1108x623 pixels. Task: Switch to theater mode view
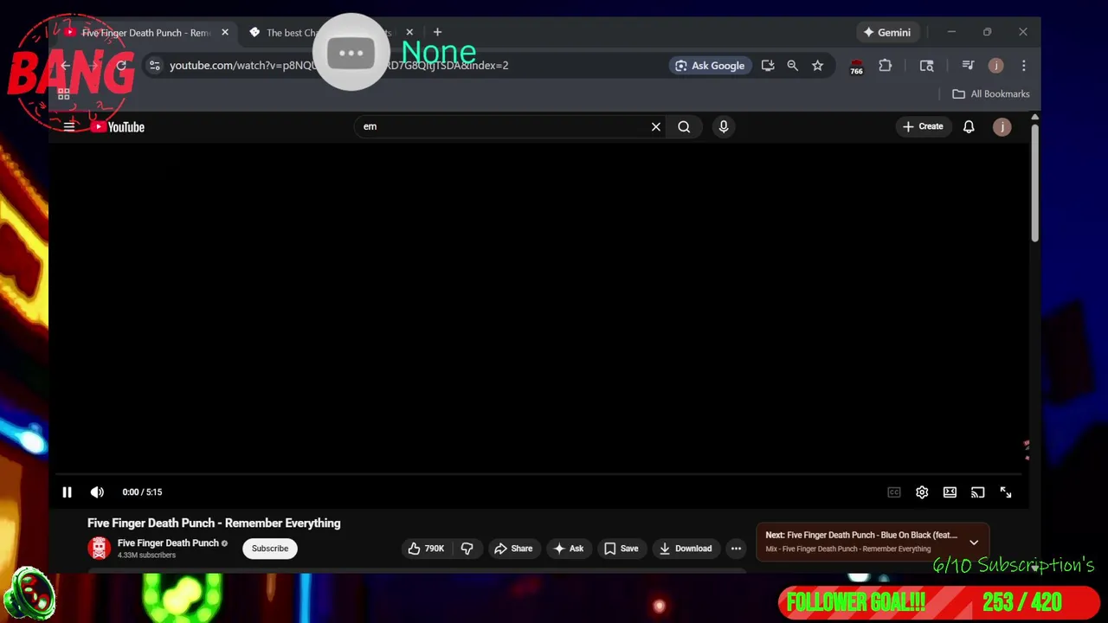[x=950, y=492]
